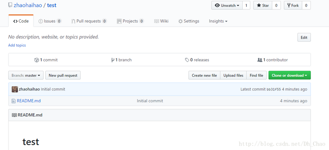Click the Pull requests tab icon
The height and width of the screenshot is (150, 329).
(x=73, y=21)
